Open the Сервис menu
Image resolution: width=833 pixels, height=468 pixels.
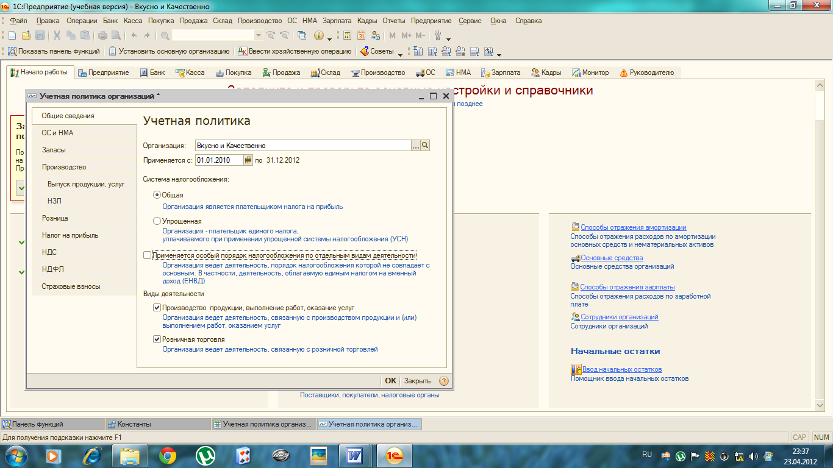point(470,21)
